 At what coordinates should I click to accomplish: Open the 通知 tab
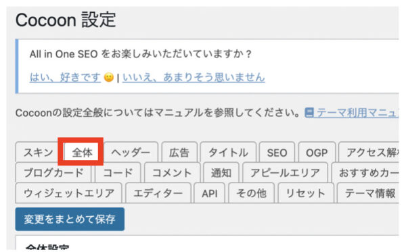coord(221,172)
